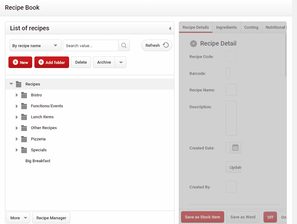Create a New recipe
The image size is (297, 224).
pyautogui.click(x=20, y=62)
